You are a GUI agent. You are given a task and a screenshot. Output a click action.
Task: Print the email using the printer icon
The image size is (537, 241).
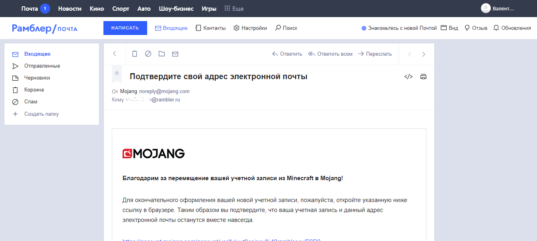423,77
